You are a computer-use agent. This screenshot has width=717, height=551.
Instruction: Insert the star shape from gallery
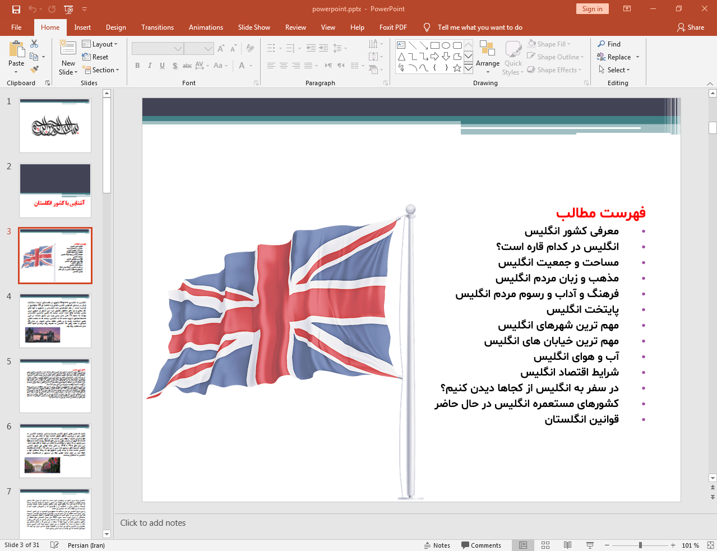pos(457,68)
